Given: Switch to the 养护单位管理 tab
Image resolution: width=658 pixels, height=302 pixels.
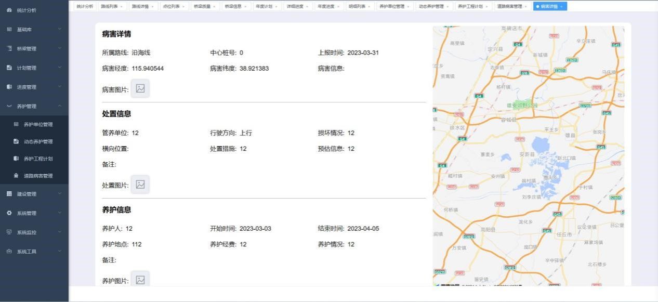Looking at the screenshot, I should 392,6.
